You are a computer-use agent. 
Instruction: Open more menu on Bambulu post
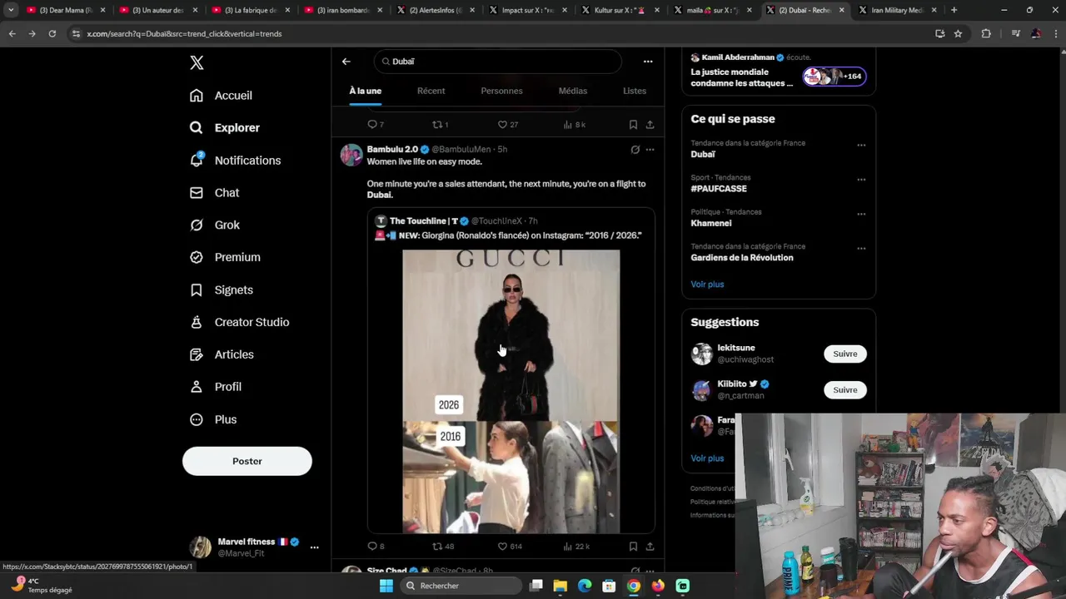pyautogui.click(x=650, y=150)
